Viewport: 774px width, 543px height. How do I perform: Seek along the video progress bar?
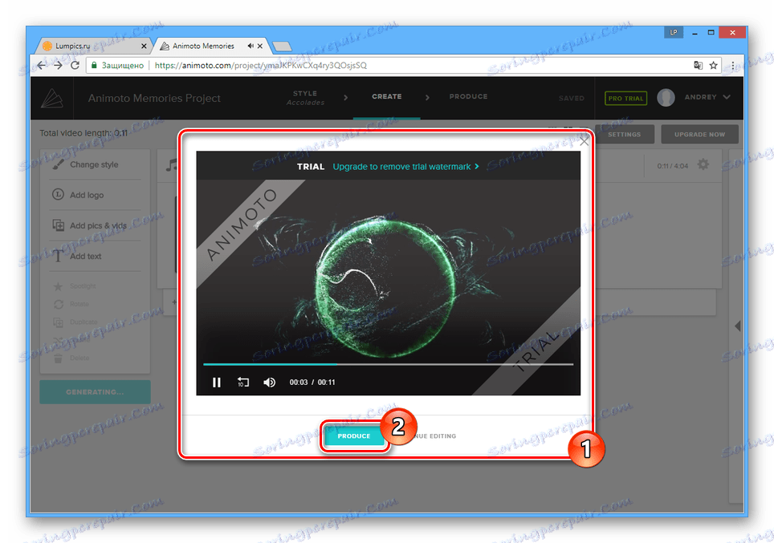tap(388, 364)
